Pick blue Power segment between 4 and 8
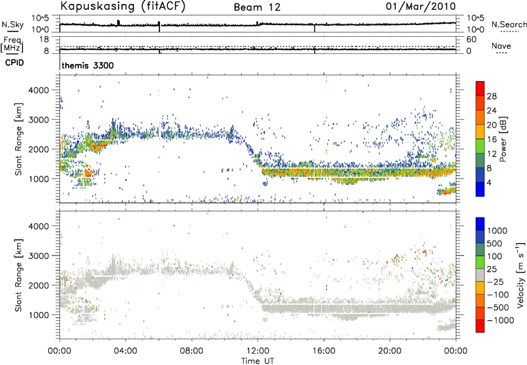 480,175
